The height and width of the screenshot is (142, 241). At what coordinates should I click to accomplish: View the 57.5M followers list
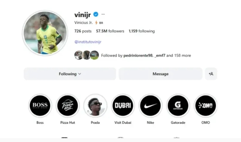110,31
